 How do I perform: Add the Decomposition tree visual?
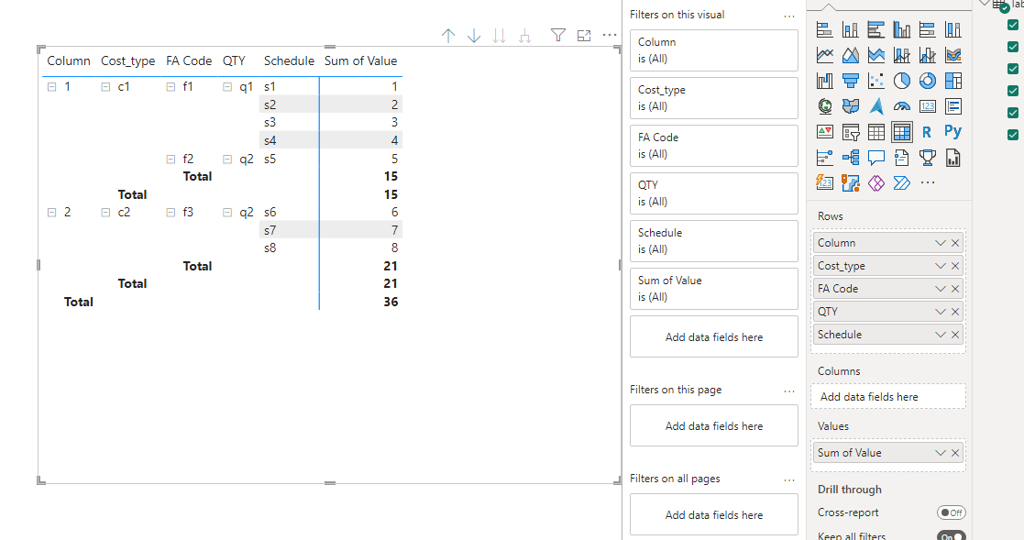tap(851, 158)
